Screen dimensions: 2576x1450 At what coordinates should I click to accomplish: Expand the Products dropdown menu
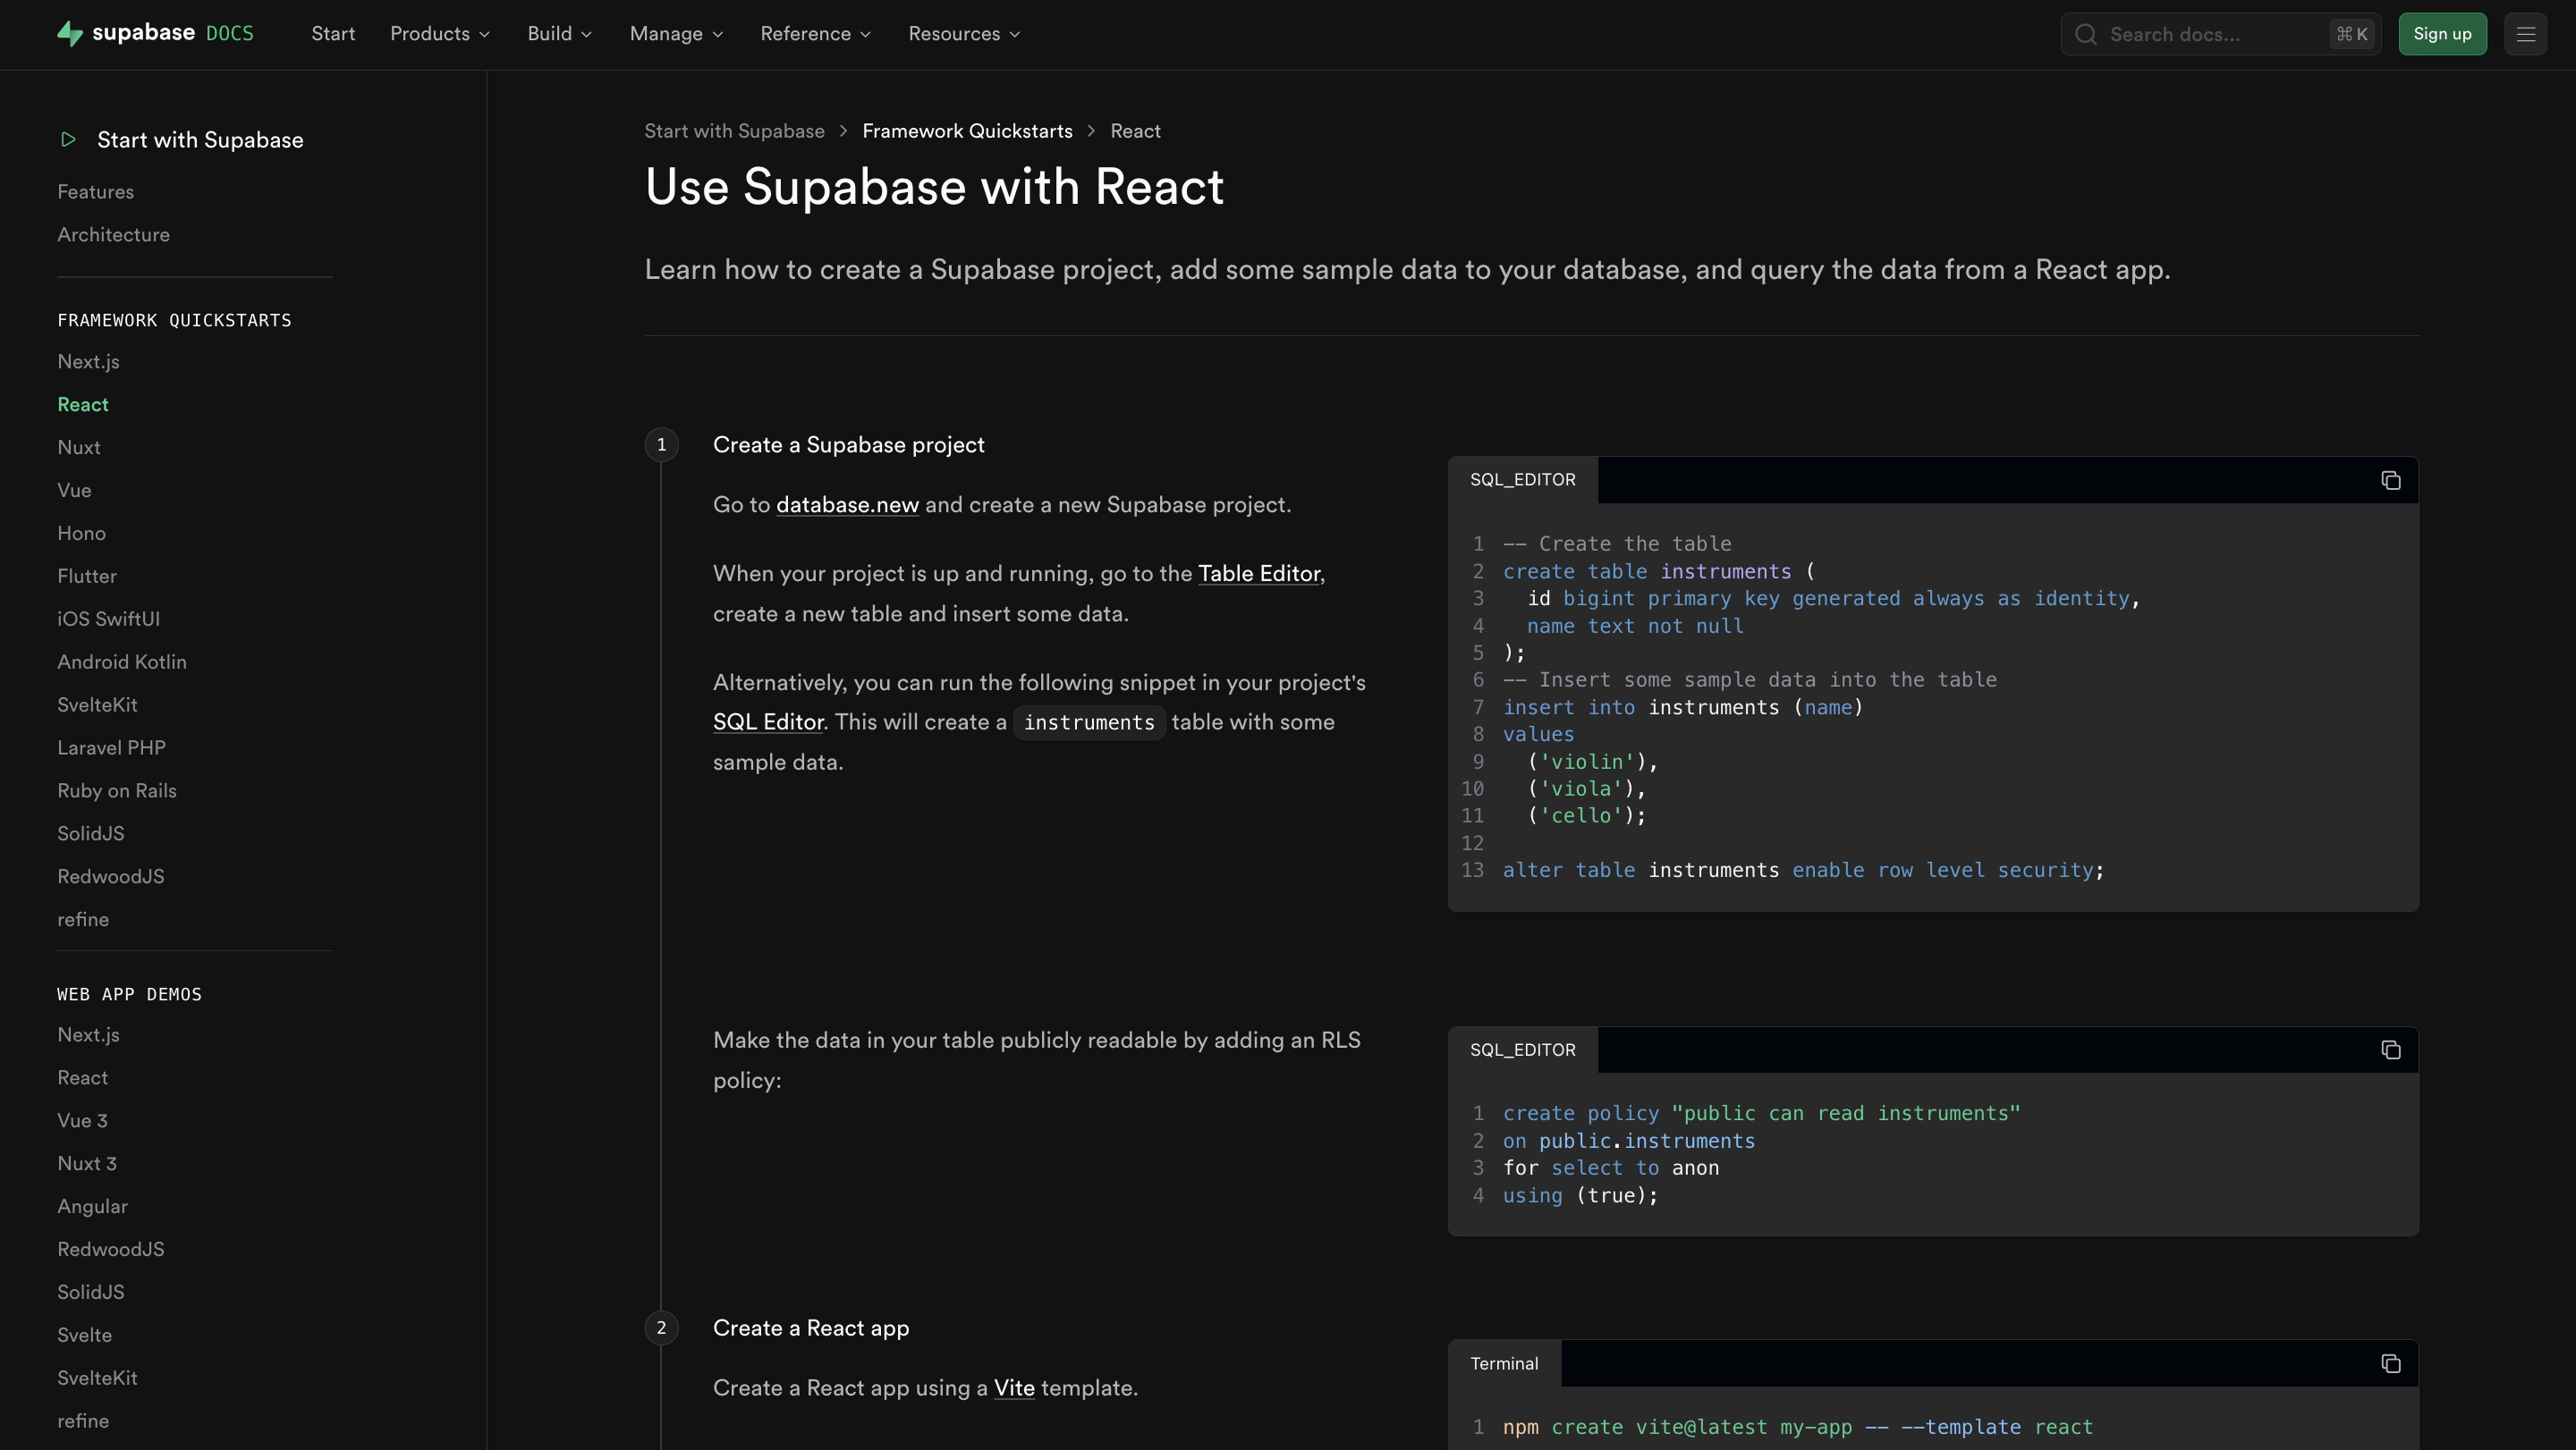tap(440, 34)
